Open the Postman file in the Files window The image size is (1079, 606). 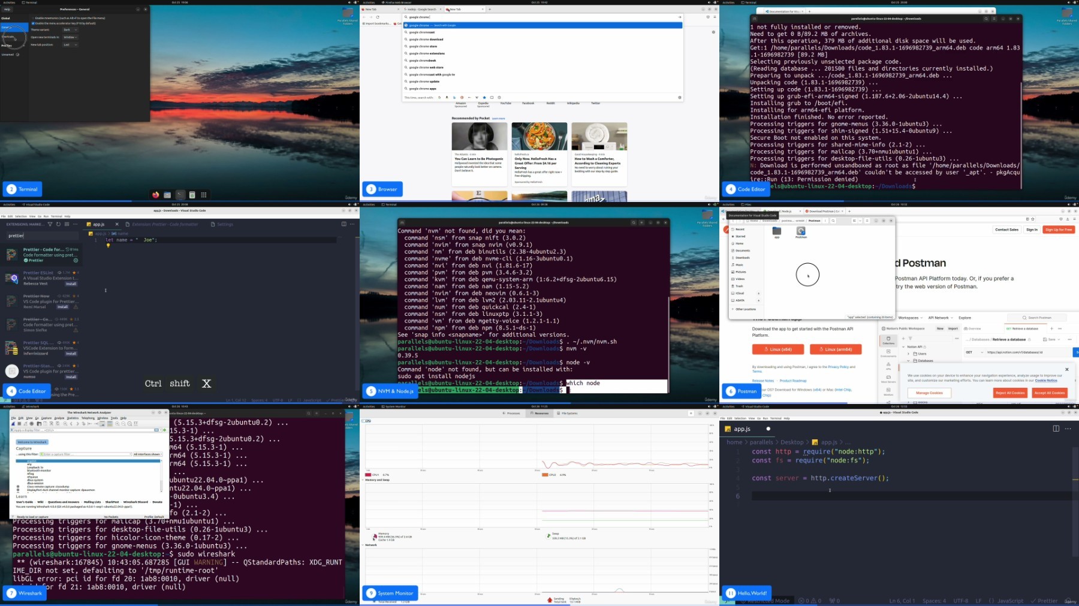click(801, 231)
